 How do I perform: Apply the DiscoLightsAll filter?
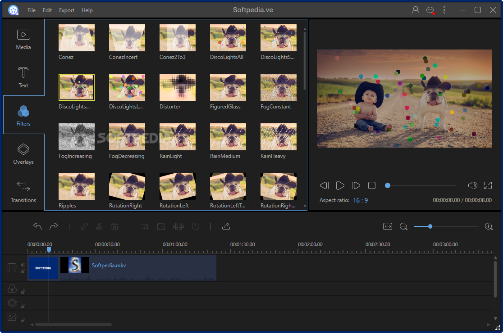228,38
